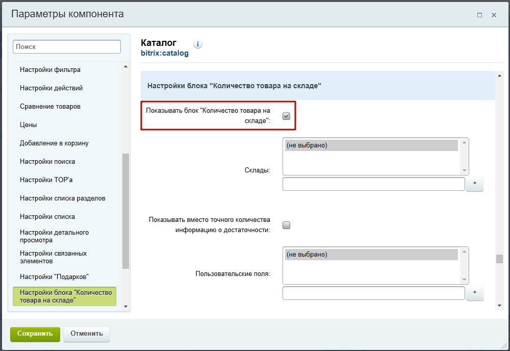
Task: Go to the Настройки связанных элементов section
Action: pos(54,257)
